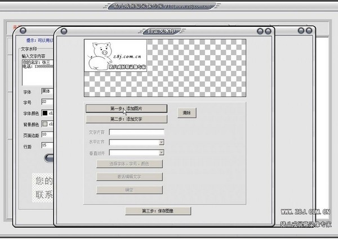
Task: Click the 输入文字内容 text area
Action: tap(38, 73)
